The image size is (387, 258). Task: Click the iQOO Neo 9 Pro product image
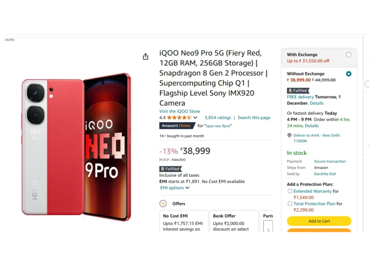[76, 147]
